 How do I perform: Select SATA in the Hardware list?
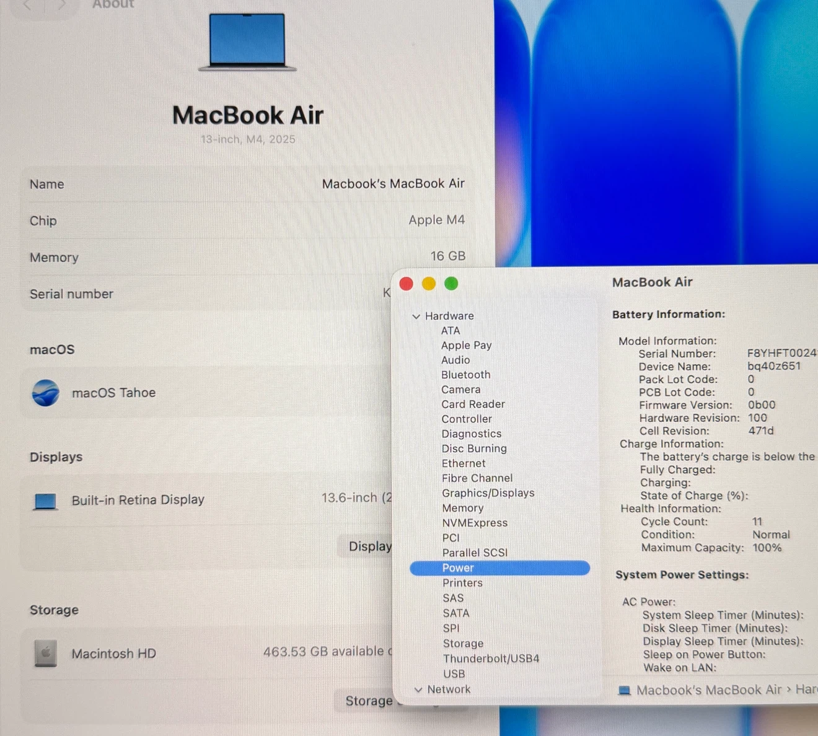pyautogui.click(x=456, y=613)
